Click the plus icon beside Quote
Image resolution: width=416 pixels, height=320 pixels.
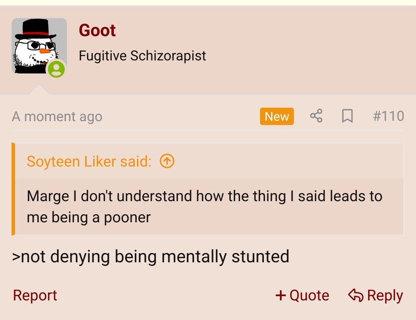coord(281,295)
